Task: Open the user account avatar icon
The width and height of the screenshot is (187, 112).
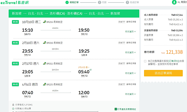Action: (x=174, y=2)
